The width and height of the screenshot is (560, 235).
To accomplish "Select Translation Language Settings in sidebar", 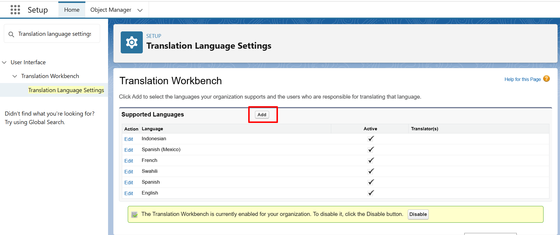I will [x=66, y=90].
